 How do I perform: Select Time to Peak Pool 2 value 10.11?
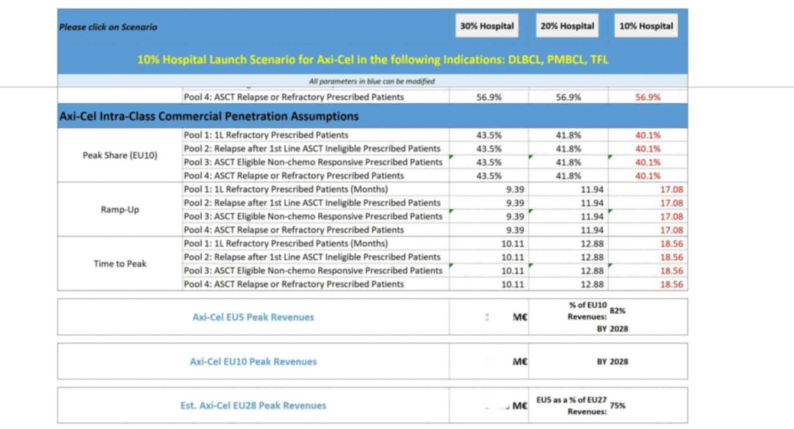tap(512, 257)
